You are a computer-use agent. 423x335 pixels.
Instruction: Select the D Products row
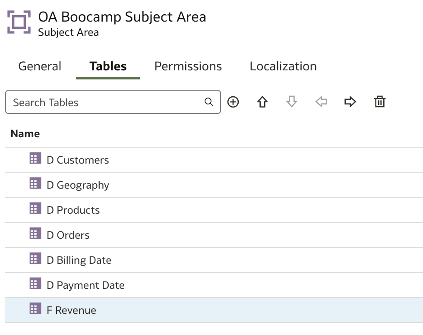[x=214, y=210]
